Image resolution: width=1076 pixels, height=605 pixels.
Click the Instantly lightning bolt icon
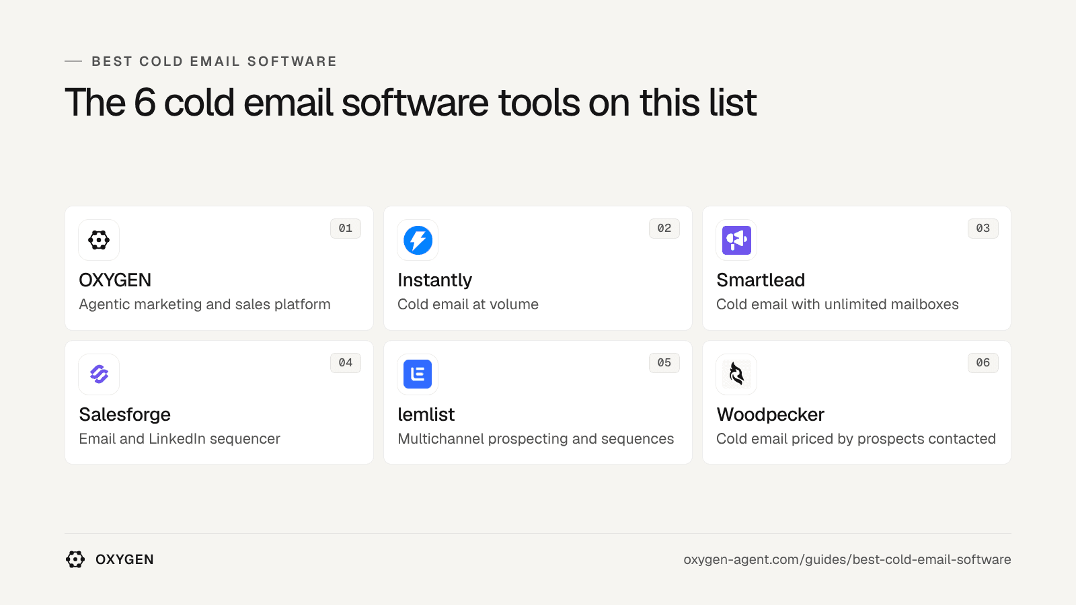[418, 240]
